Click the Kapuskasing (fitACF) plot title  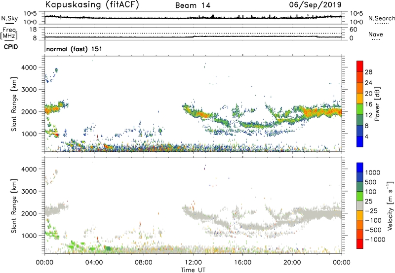(92, 4)
